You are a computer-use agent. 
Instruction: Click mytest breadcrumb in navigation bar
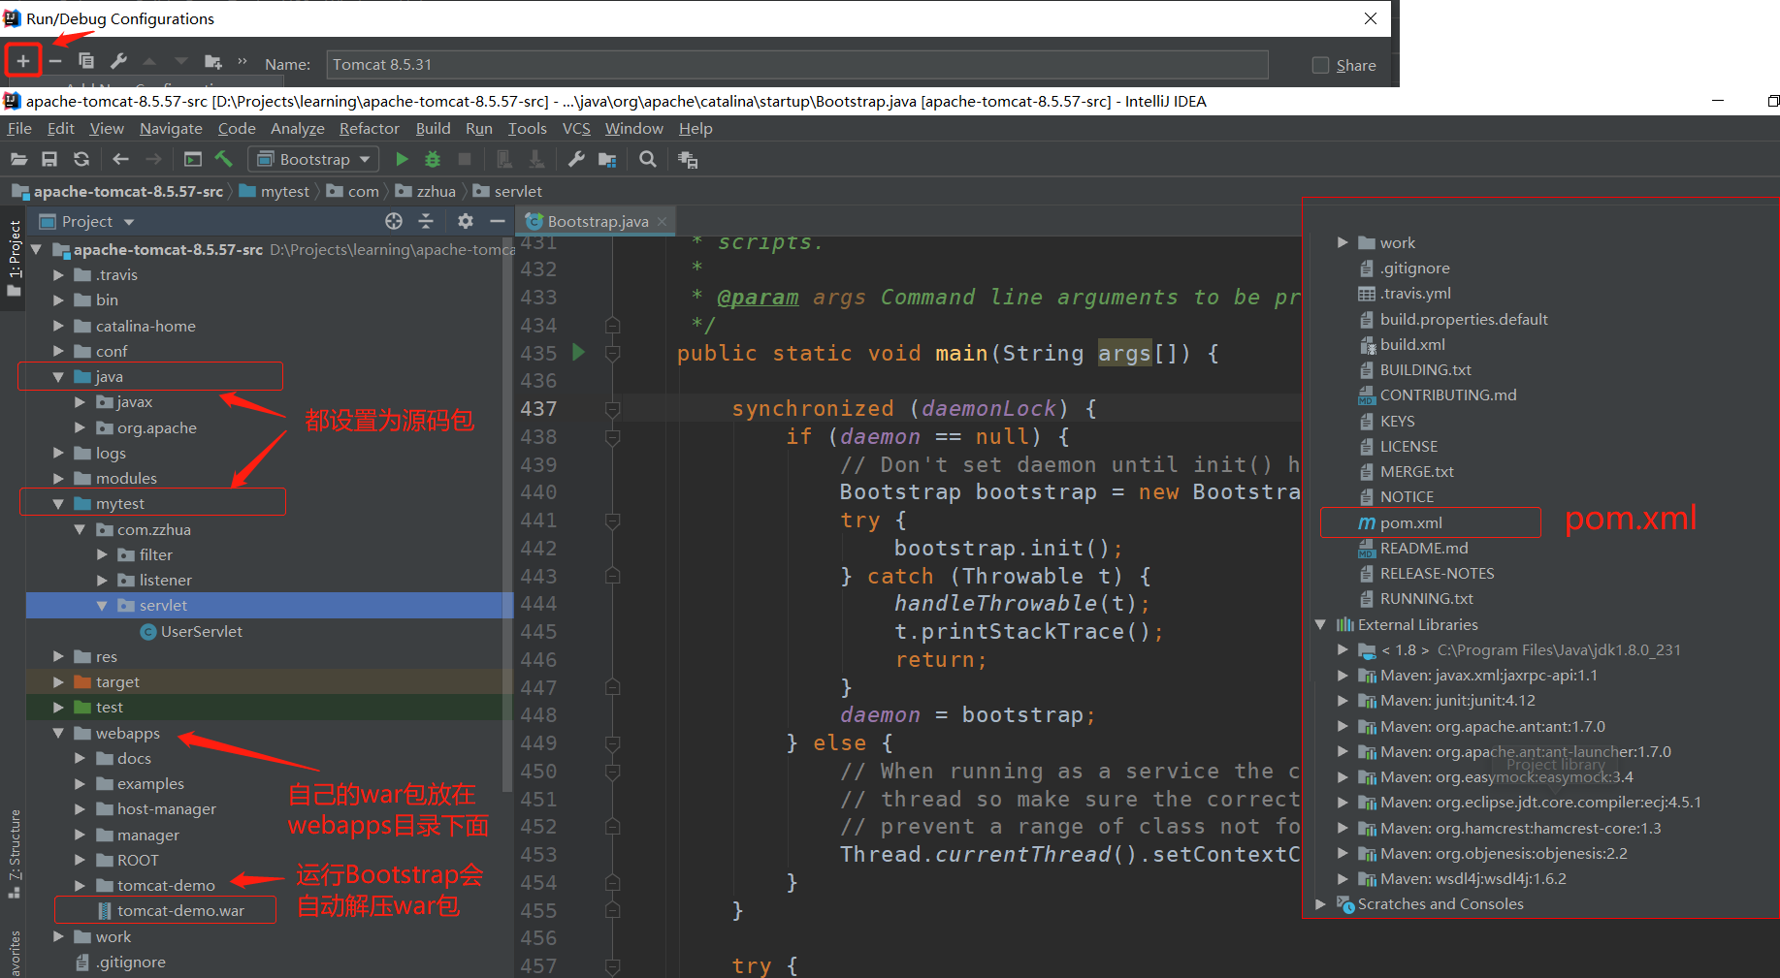pyautogui.click(x=274, y=191)
